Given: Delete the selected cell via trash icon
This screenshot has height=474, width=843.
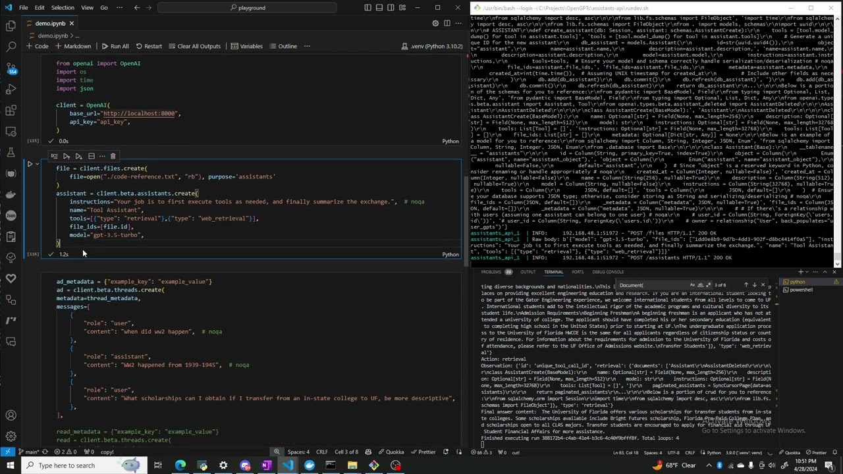Looking at the screenshot, I should tap(113, 156).
